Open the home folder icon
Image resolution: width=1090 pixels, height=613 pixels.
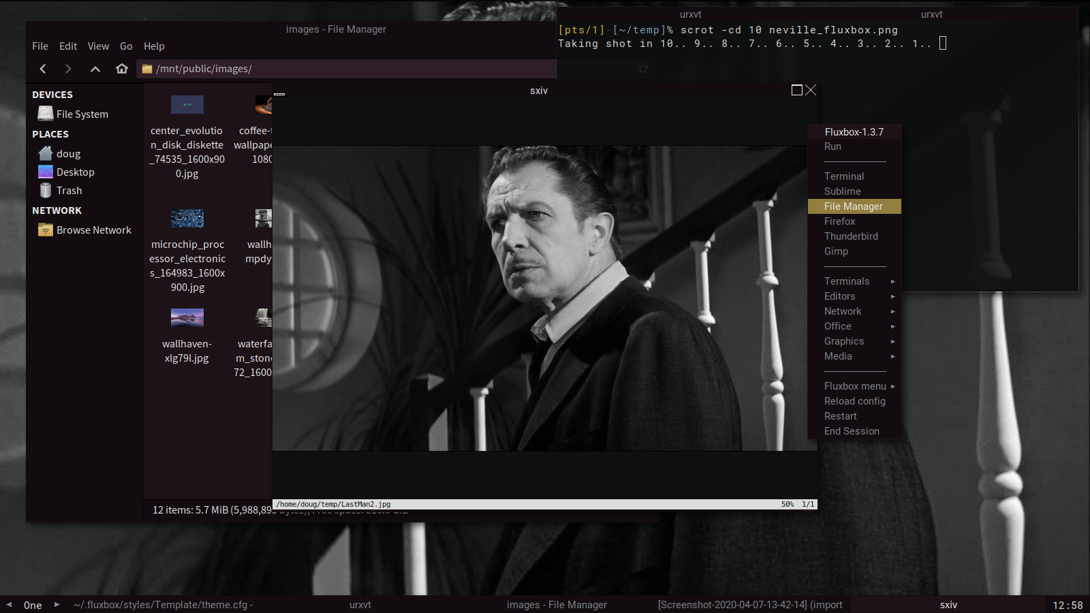122,69
